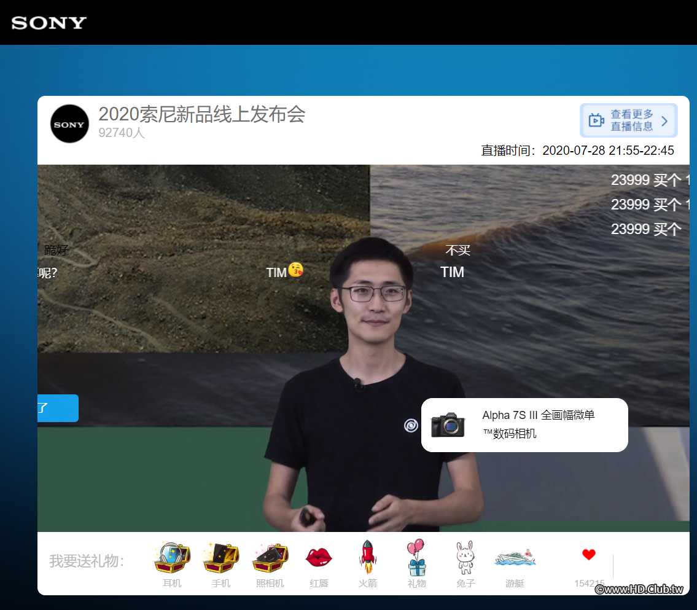Viewport: 697px width, 610px height.
Task: Open the 查看更多直播信息 button
Action: [629, 120]
